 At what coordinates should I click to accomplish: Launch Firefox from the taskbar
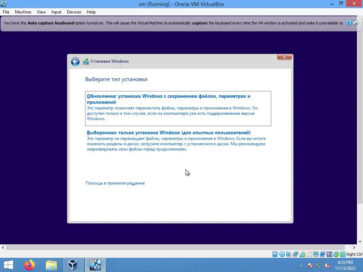pos(29,265)
